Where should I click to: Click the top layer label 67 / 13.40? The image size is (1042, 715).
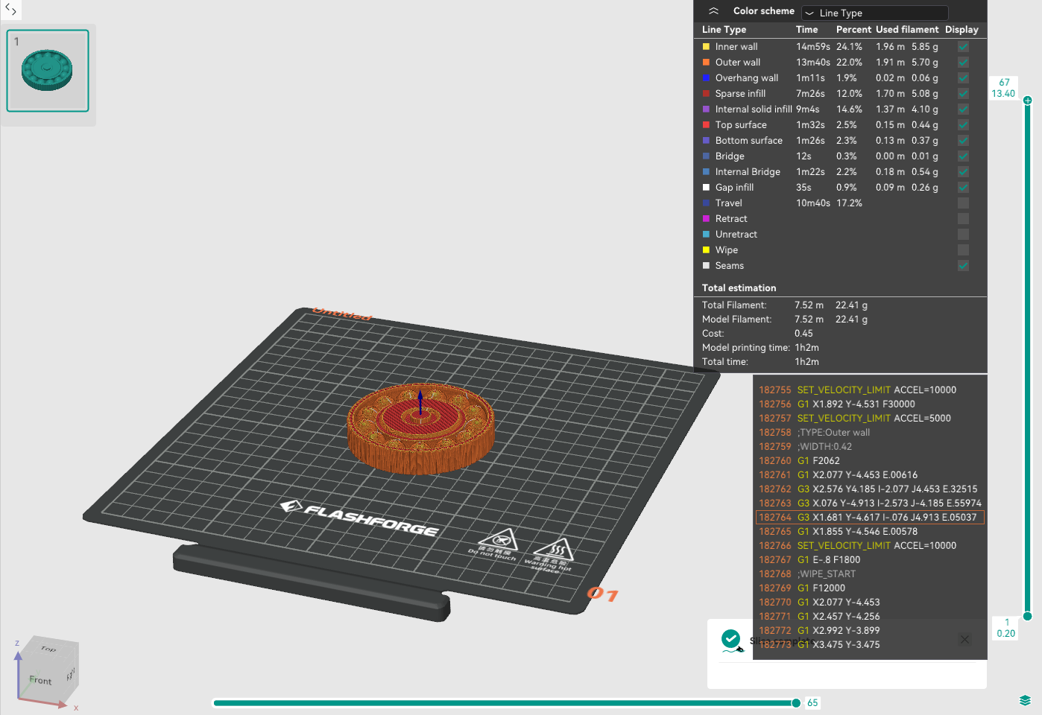(1003, 88)
